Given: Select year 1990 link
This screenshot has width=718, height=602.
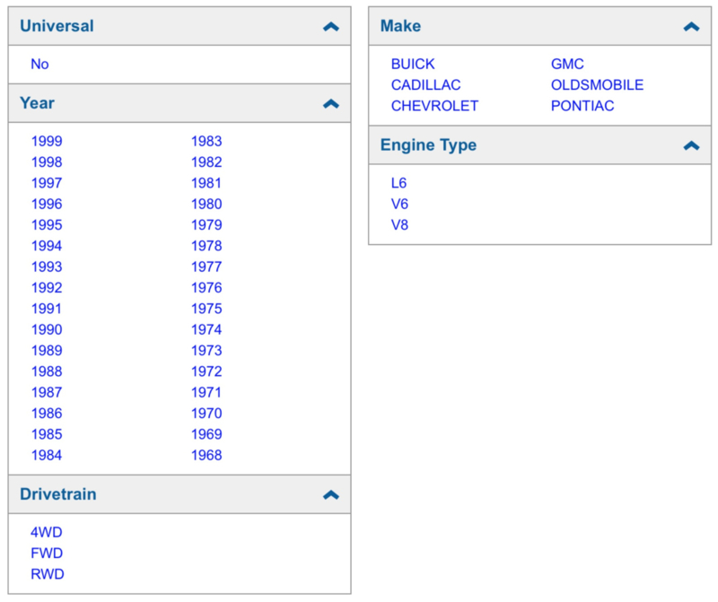Looking at the screenshot, I should click(47, 329).
